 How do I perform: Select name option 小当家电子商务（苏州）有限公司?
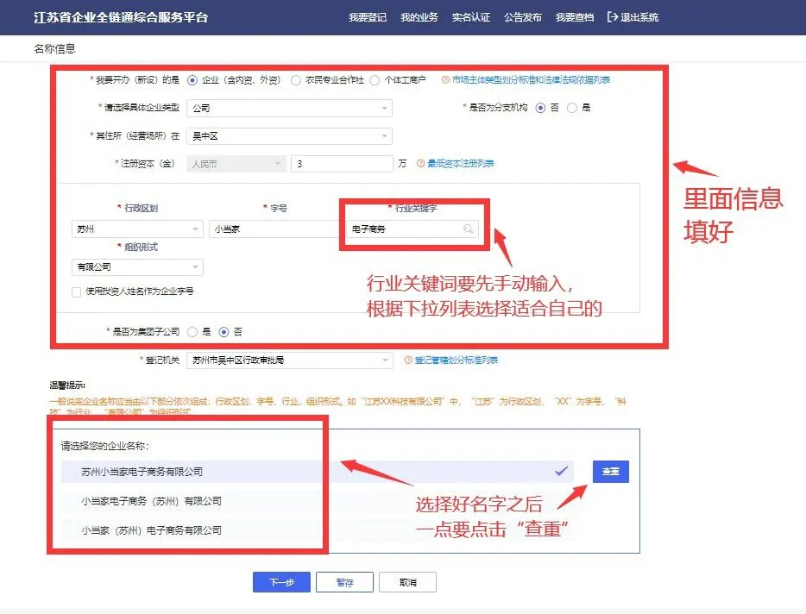[x=152, y=501]
